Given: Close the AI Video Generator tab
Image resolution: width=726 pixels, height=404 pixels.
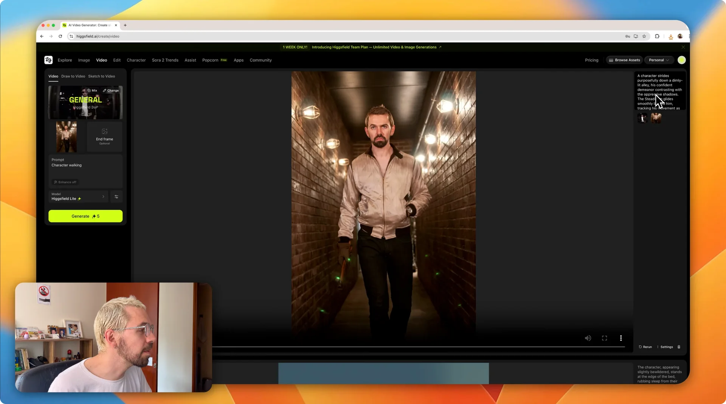Looking at the screenshot, I should click(116, 25).
